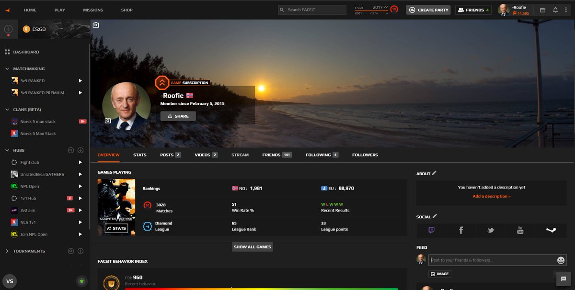Click the Image button under the feed
The width and height of the screenshot is (575, 290).
point(439,274)
